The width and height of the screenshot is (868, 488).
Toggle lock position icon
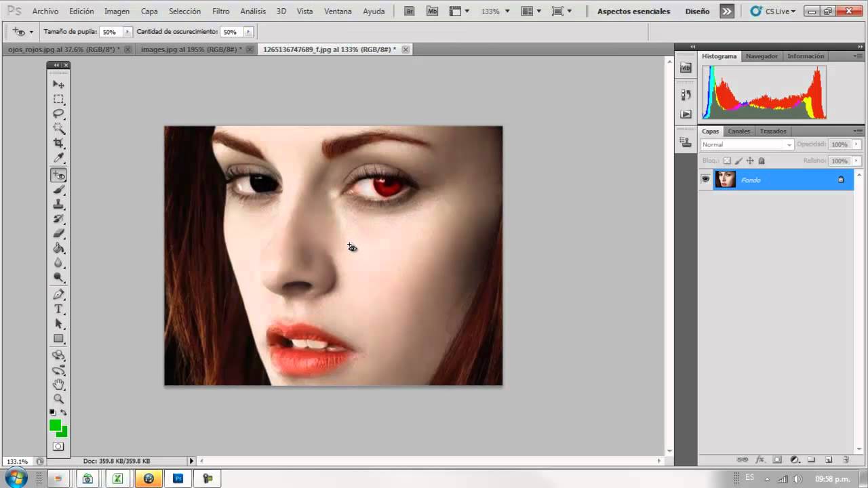pos(750,161)
